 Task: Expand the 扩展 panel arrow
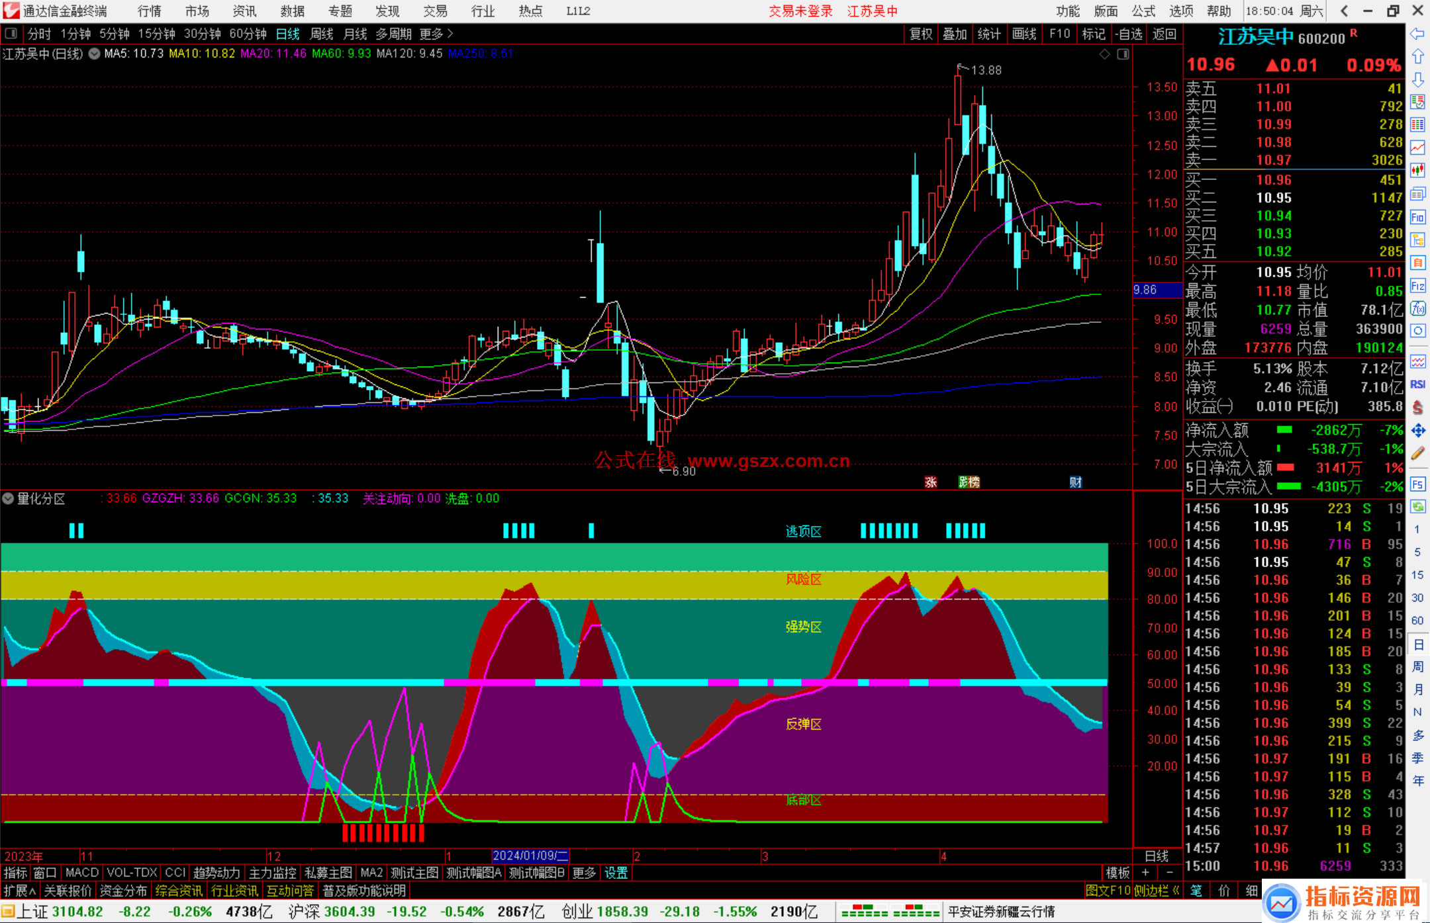20,891
